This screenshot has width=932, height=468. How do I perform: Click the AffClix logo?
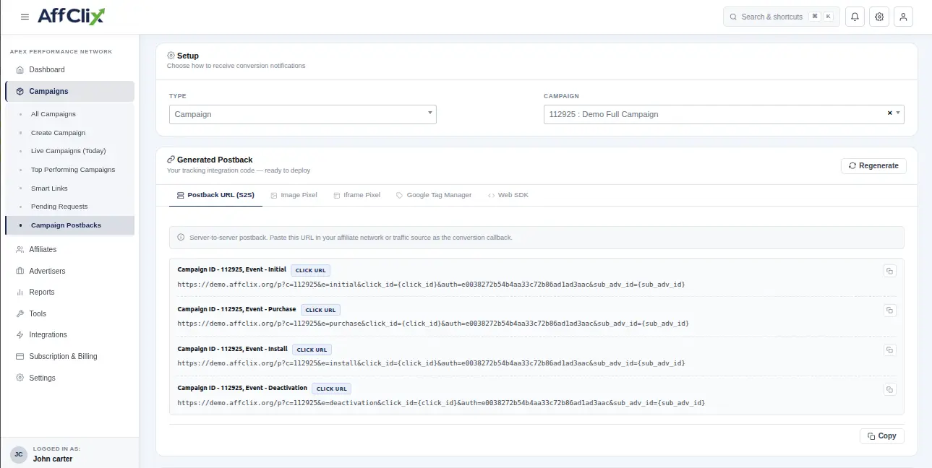(x=71, y=17)
